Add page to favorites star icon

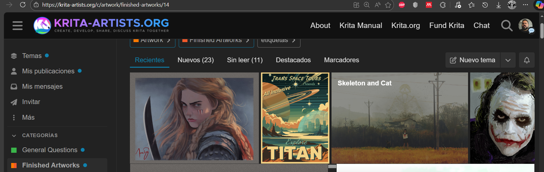click(x=388, y=5)
